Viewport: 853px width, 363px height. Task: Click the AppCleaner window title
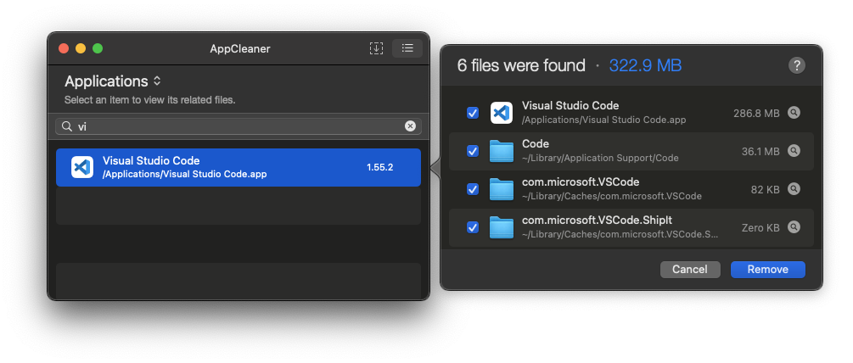coord(240,49)
